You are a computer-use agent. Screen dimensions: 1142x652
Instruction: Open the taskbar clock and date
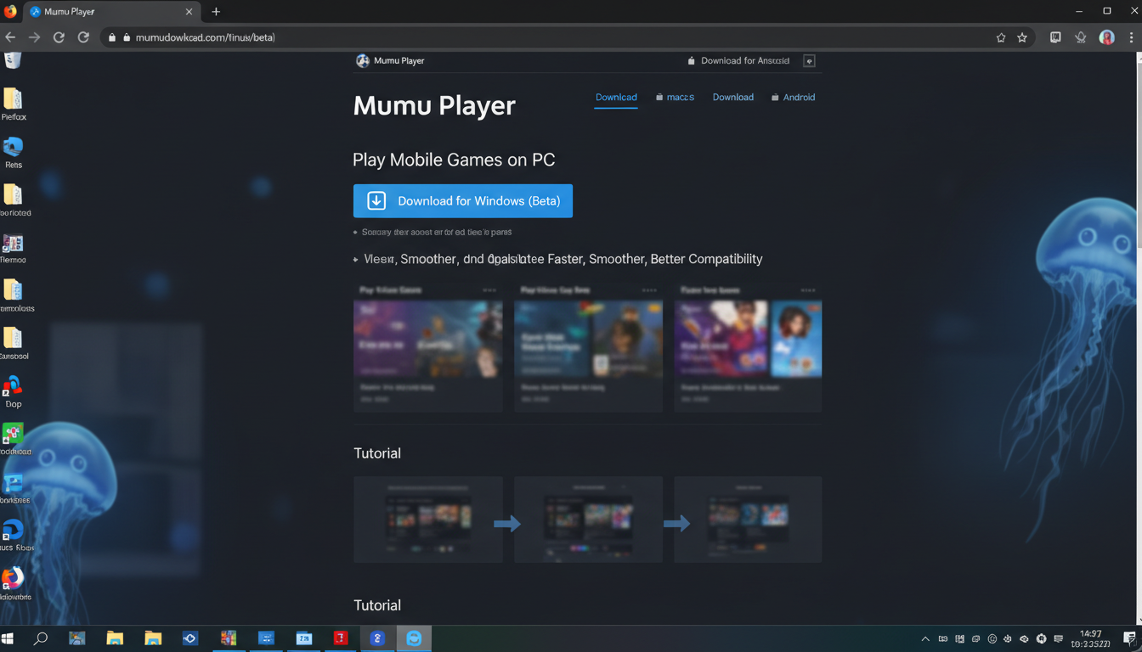pyautogui.click(x=1091, y=639)
